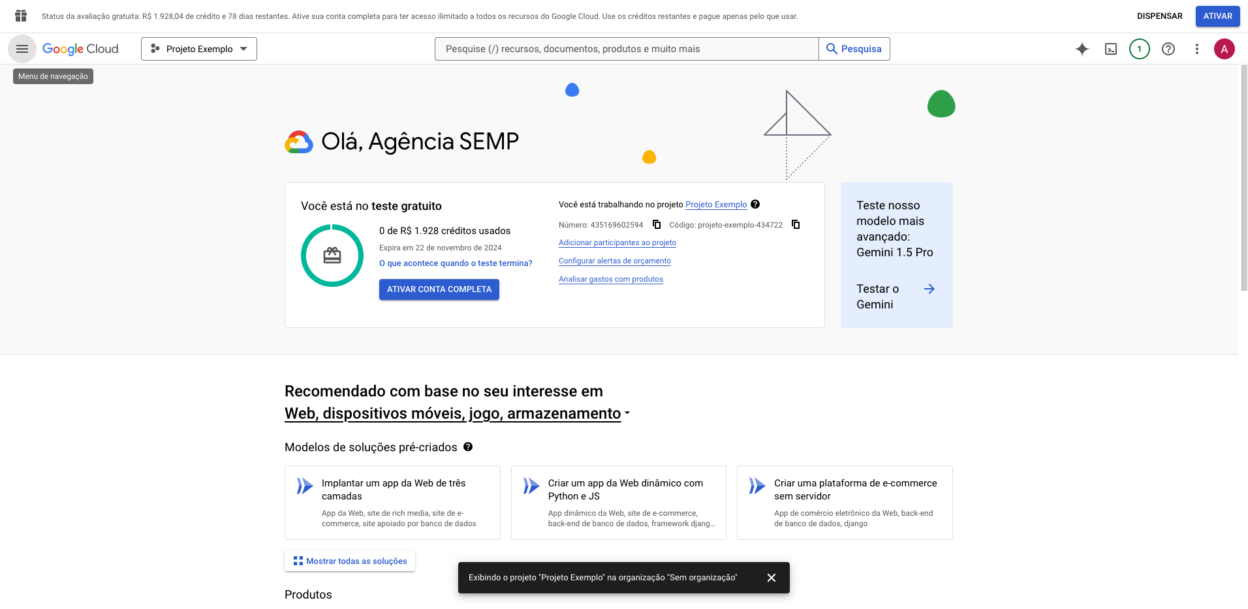
Task: Open the Projeto Exemplo project selector
Action: (x=199, y=49)
